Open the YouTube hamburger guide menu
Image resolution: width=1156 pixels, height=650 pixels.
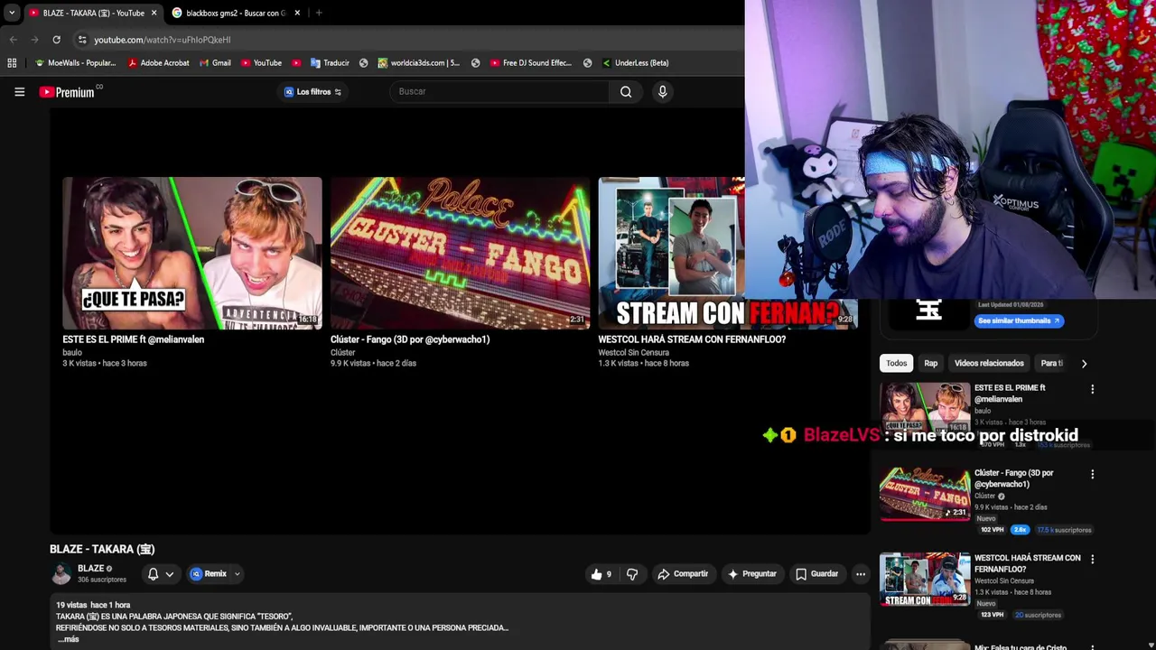(19, 91)
